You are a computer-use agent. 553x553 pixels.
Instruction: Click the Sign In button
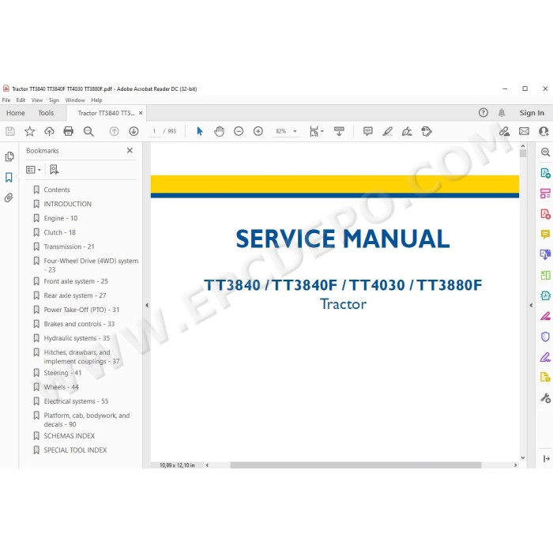pyautogui.click(x=532, y=113)
